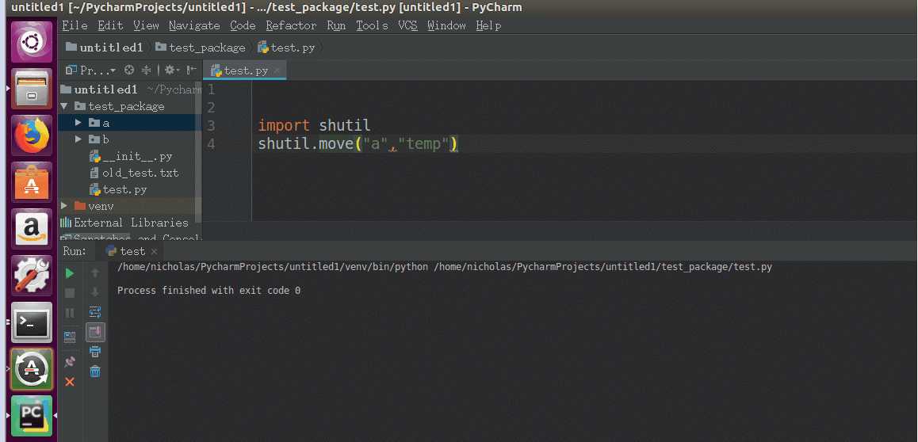
Task: Click the red X Close icon in Run panel
Action: 70,382
